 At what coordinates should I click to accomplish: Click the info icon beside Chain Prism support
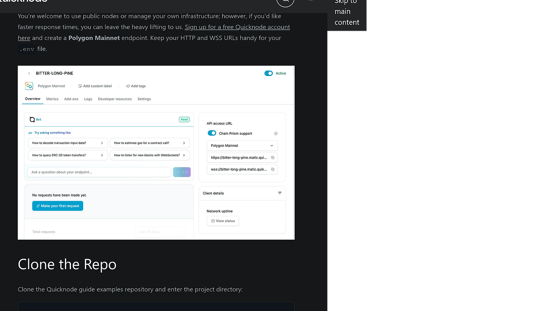coord(276,133)
